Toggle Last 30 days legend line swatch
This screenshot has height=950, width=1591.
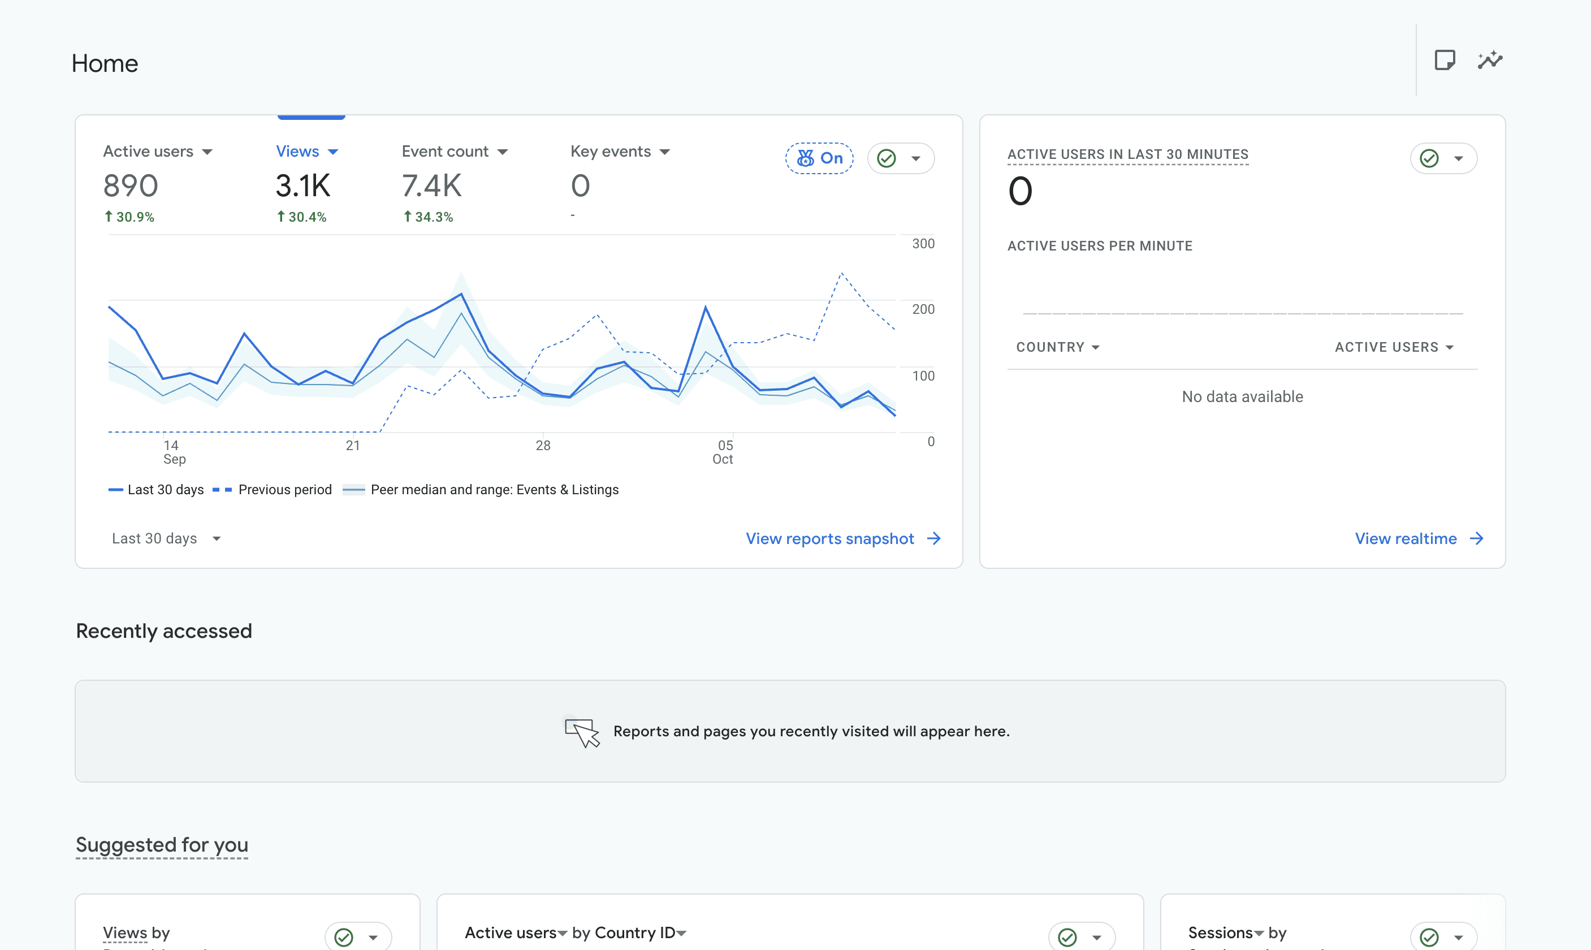tap(115, 490)
